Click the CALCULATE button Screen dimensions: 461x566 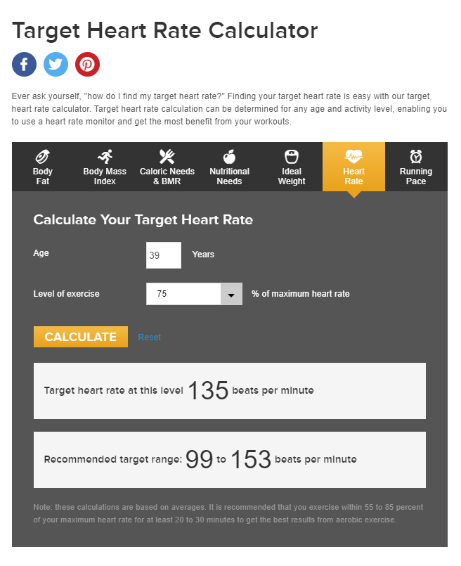[x=80, y=336]
